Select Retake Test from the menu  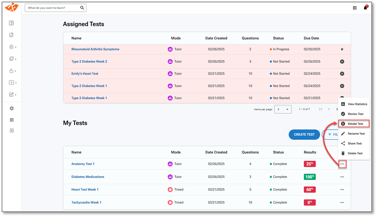[x=355, y=124]
